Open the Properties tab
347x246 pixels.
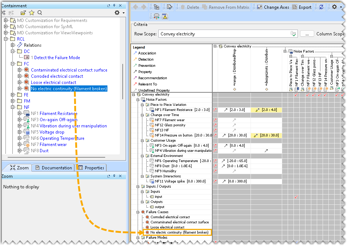click(91, 168)
